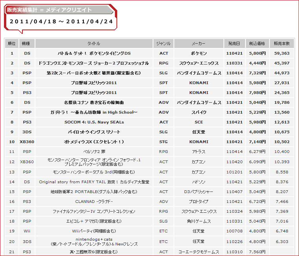This screenshot has width=299, height=256.
Task: Select title ドラゴンクエストモンスターズ ジョーカー2 プロフェッショナル
Action: [x=94, y=63]
